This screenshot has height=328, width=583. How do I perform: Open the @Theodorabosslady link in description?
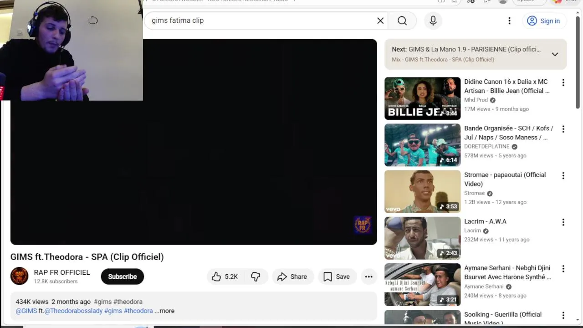[73, 311]
